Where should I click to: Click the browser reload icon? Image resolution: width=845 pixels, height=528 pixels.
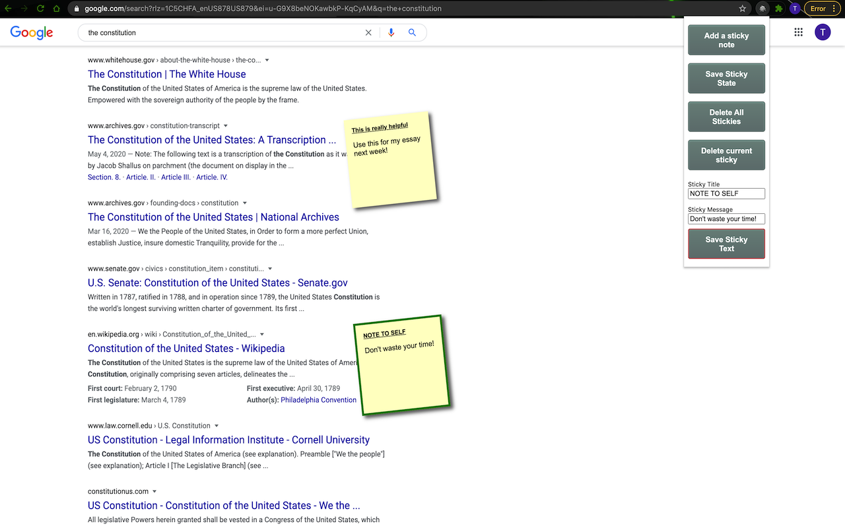coord(40,9)
